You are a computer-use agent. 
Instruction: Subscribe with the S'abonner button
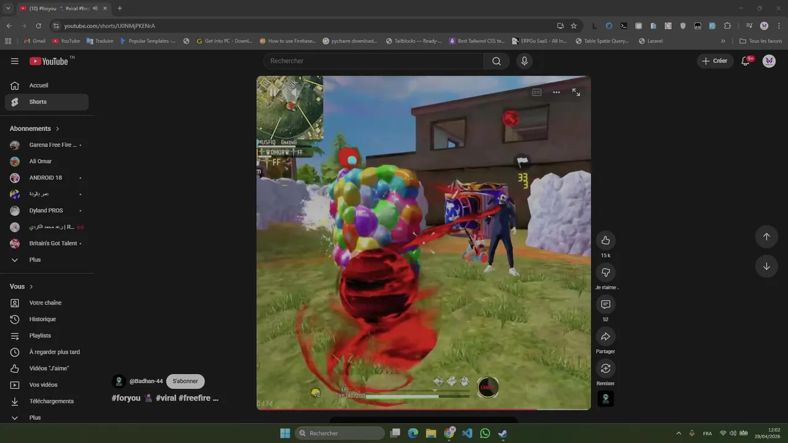[x=185, y=381]
